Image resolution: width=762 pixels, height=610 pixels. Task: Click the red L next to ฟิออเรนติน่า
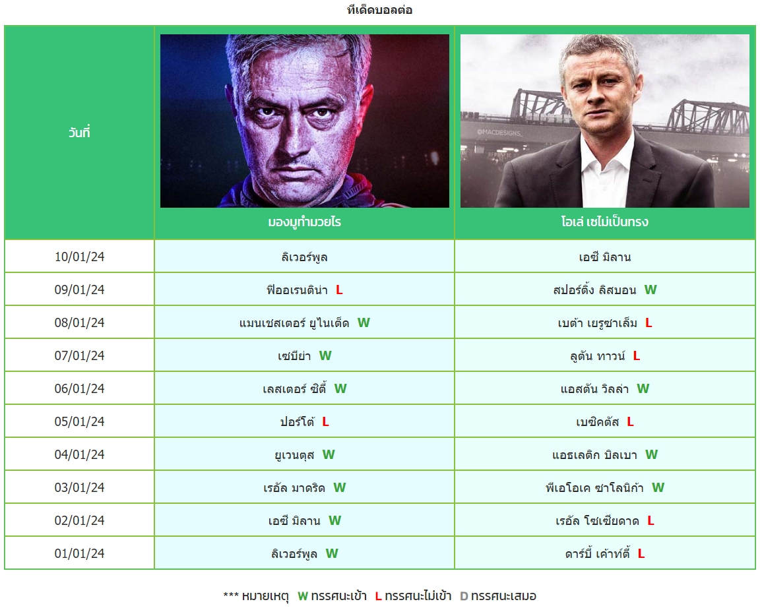tap(339, 290)
